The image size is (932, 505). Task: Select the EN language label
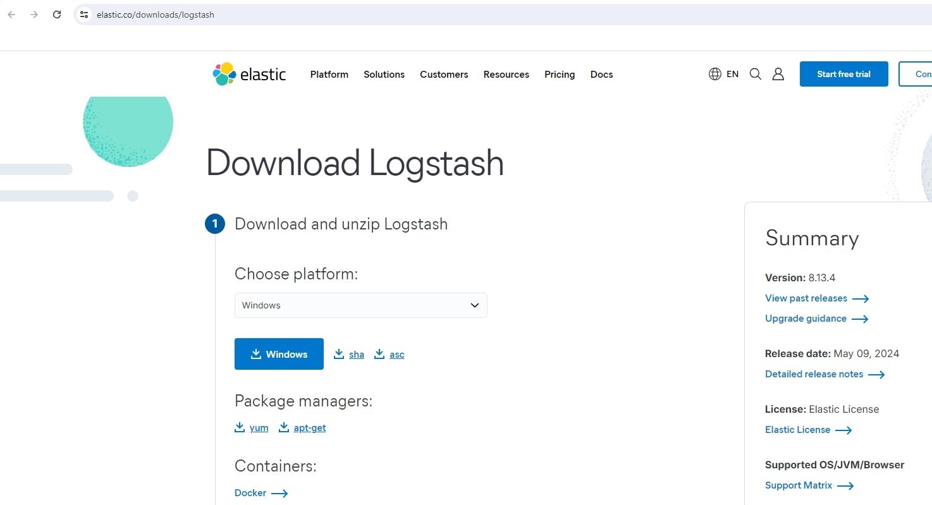click(x=732, y=74)
